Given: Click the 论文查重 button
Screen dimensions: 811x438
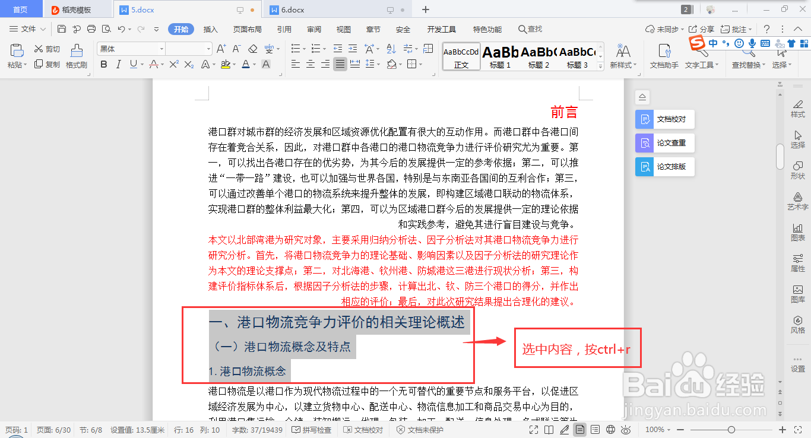Looking at the screenshot, I should 663,142.
